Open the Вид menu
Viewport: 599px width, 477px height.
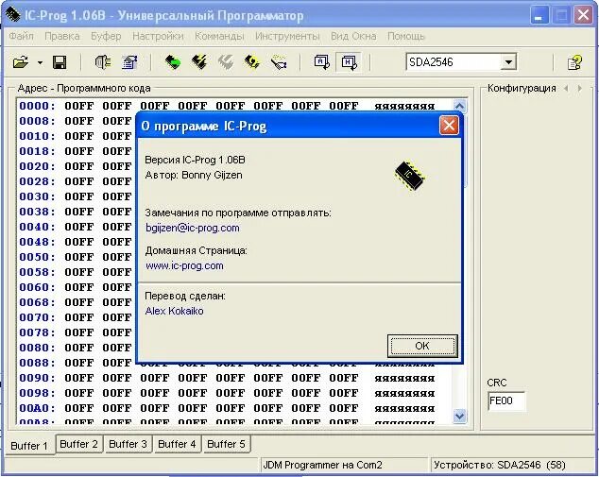[339, 36]
